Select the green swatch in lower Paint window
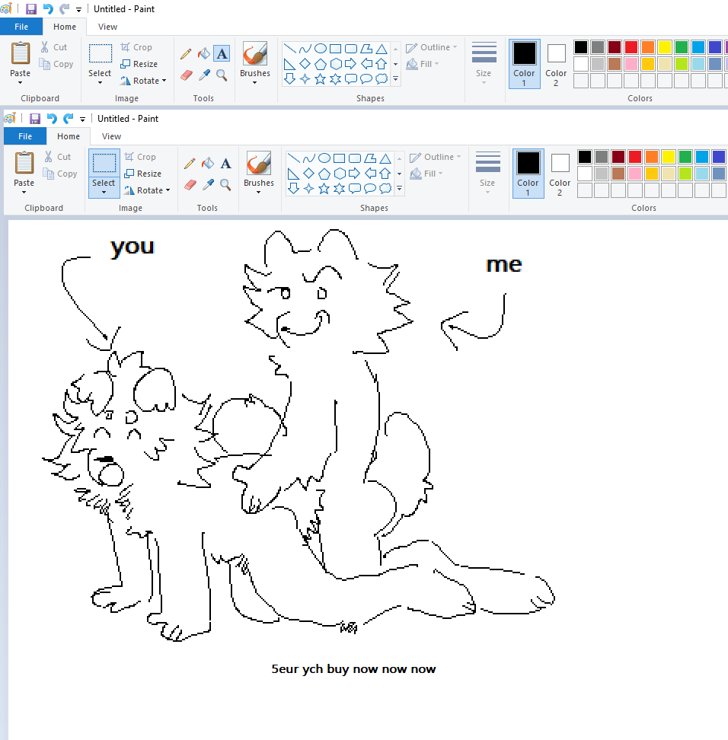The image size is (728, 740). pos(685,157)
